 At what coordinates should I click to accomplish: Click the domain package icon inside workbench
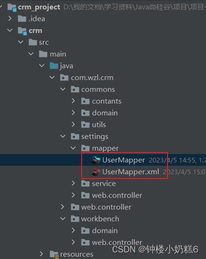85,231
